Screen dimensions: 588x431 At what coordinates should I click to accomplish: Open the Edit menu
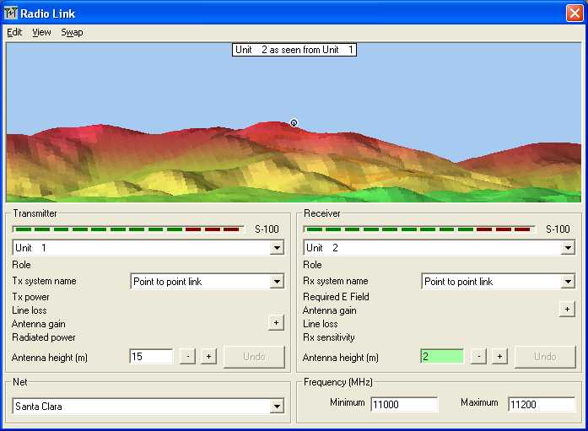[14, 32]
